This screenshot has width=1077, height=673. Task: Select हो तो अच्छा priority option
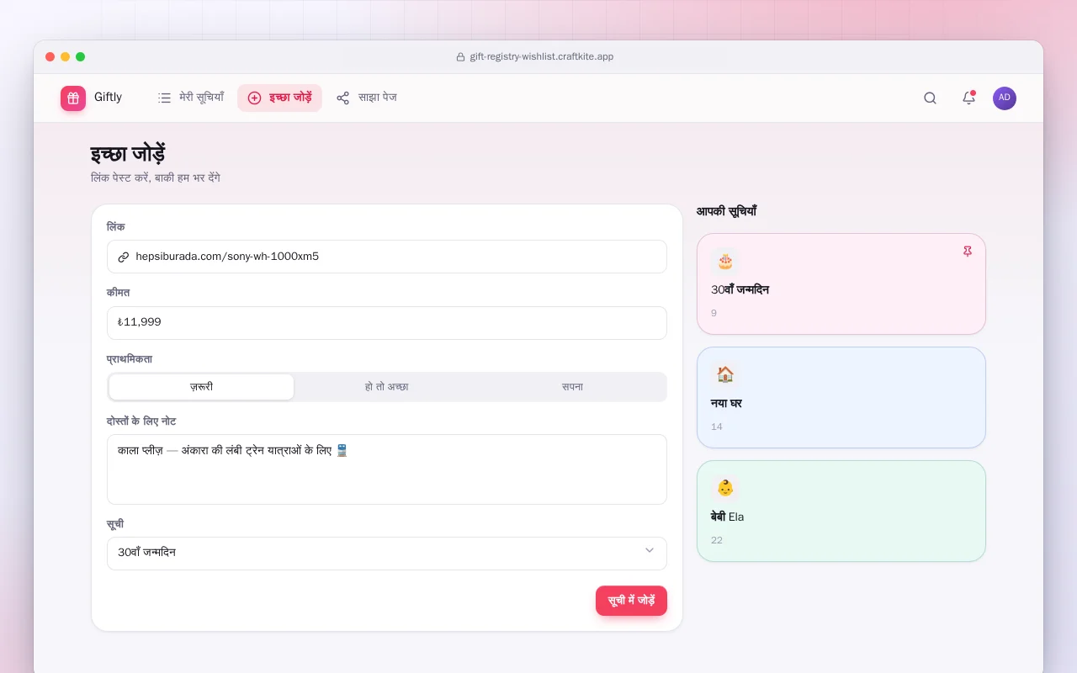387,387
